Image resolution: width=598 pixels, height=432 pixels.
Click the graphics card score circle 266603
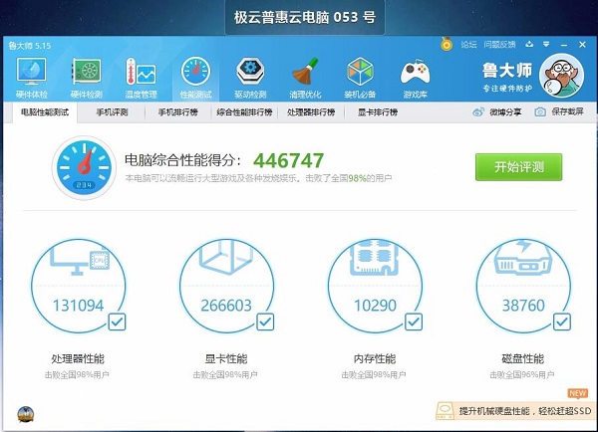coord(226,286)
